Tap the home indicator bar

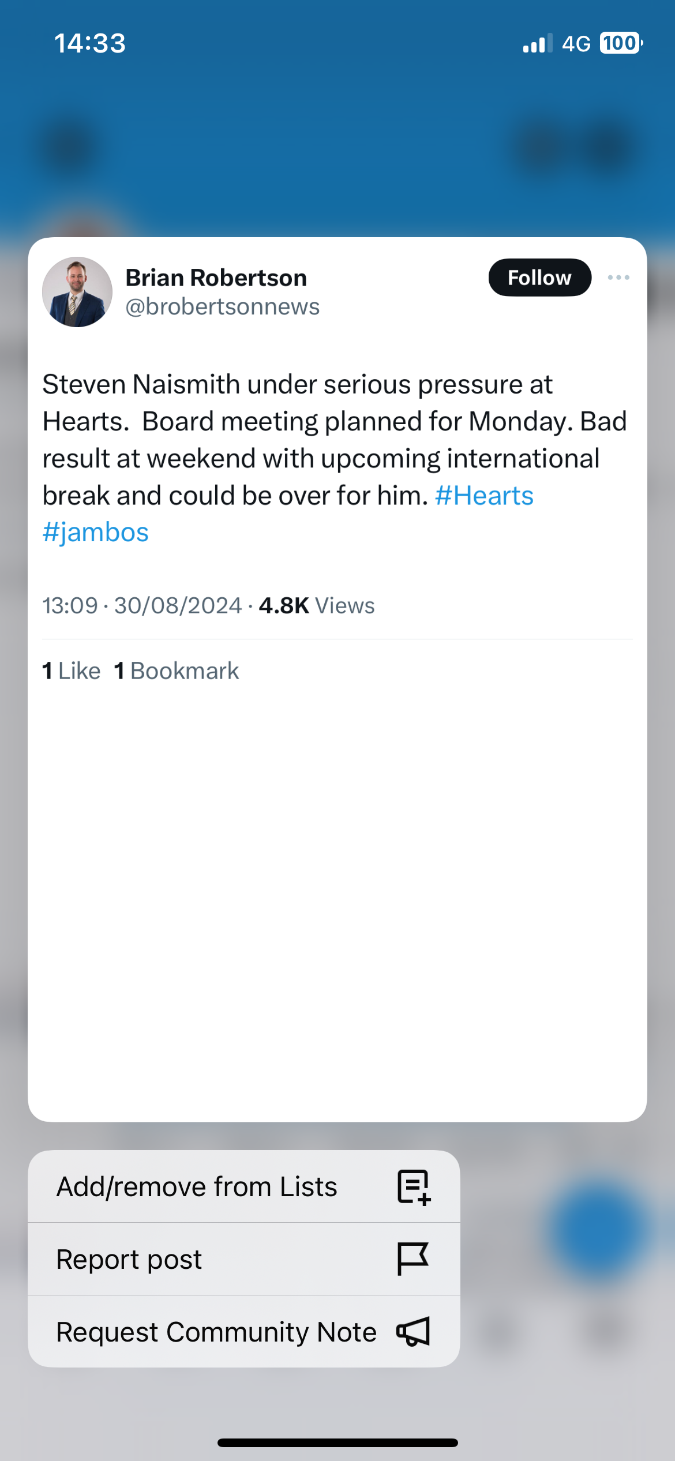337,1443
